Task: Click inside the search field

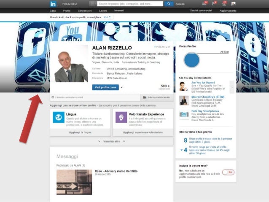Action: pos(130,4)
